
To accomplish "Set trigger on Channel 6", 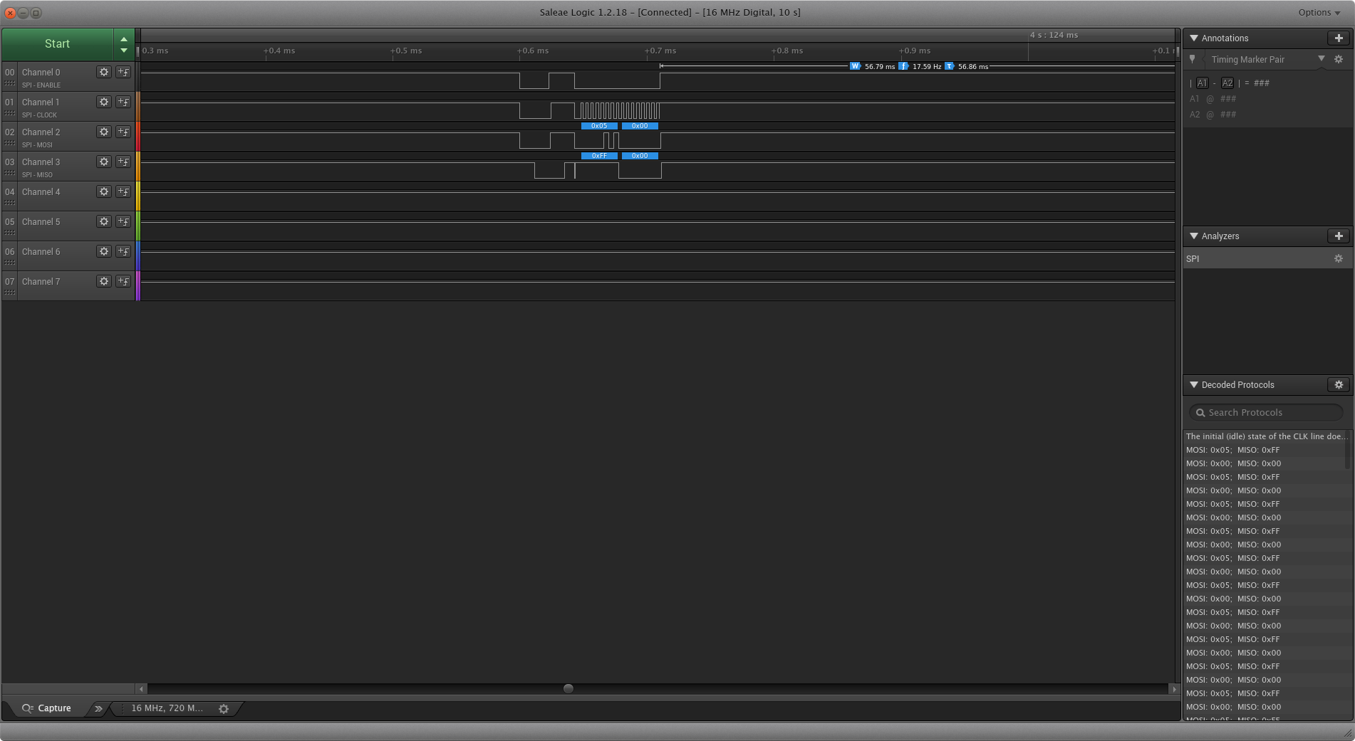I will pyautogui.click(x=123, y=251).
